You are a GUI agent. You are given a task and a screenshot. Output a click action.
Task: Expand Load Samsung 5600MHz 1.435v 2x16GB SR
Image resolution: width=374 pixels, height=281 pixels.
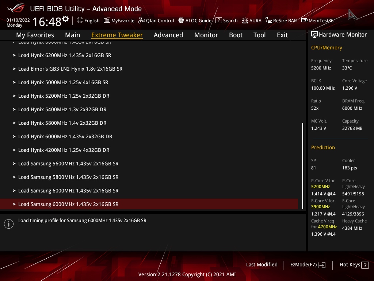coord(149,164)
